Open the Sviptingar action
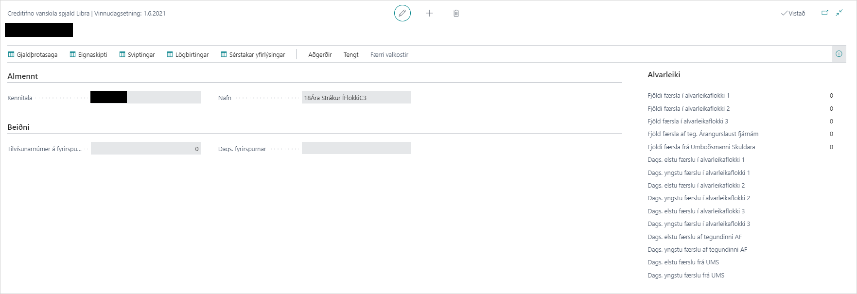This screenshot has width=857, height=294. (x=137, y=54)
